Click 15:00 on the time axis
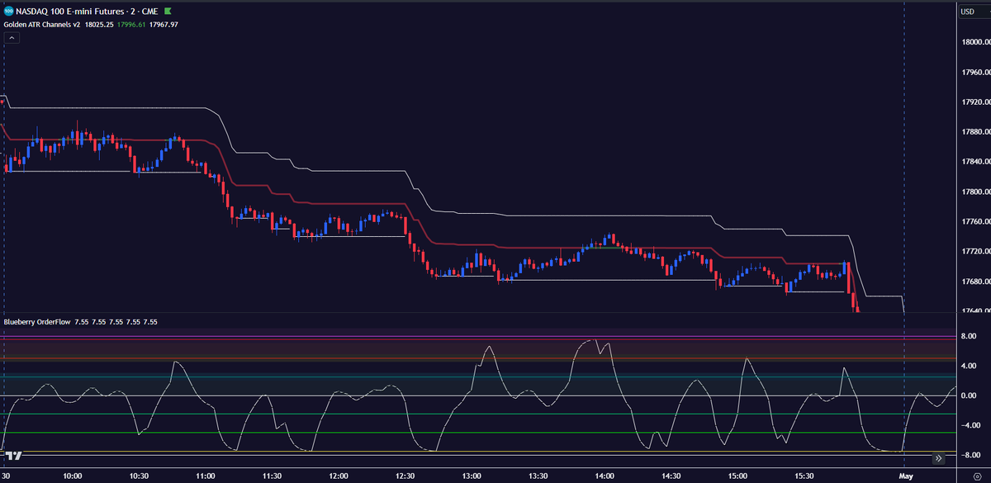The width and height of the screenshot is (991, 483). [737, 476]
